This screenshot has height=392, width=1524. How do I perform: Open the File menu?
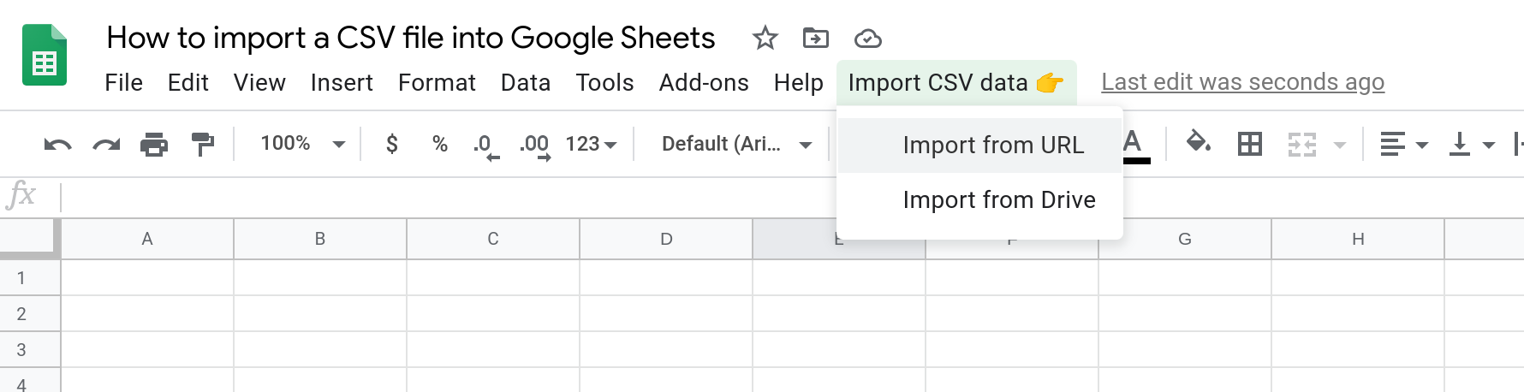coord(124,83)
